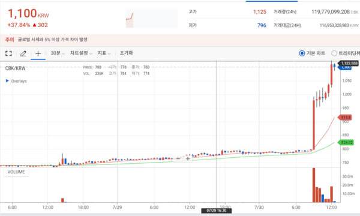Select the pencil drawing tool
Image resolution: width=360 pixels, height=216 pixels.
23,53
